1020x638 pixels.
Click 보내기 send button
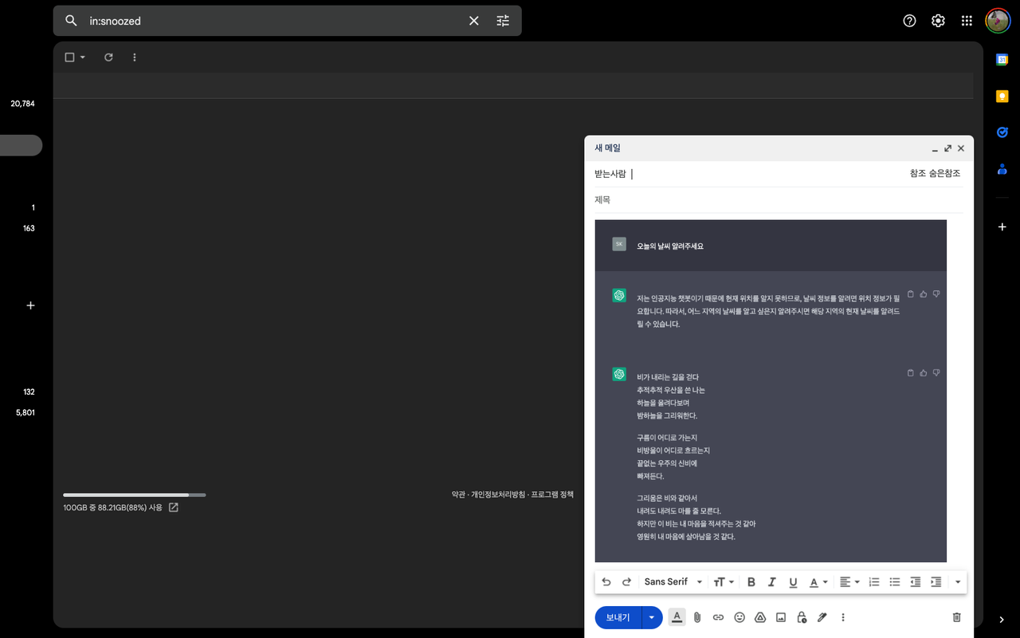618,617
